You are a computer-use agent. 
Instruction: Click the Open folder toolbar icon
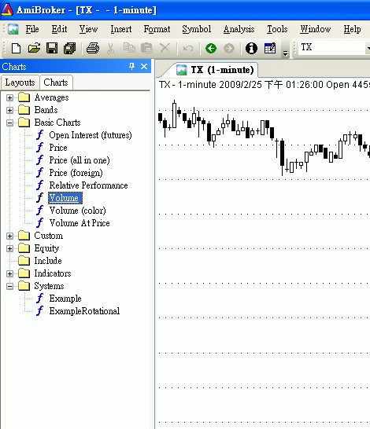point(34,49)
